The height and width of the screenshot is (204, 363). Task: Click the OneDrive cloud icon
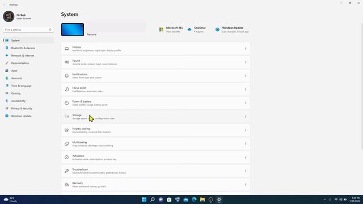[x=189, y=29]
